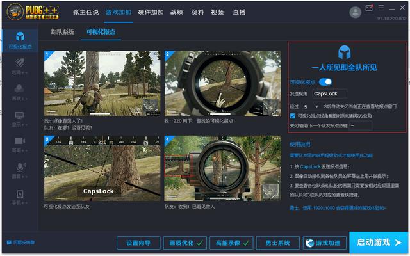Screen dimensions: 410x256
Task: Click the 高能录像 button
Action: click(231, 243)
